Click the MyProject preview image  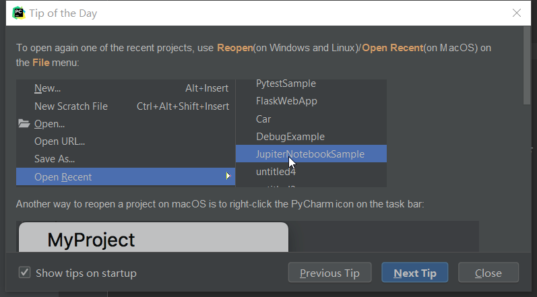pos(154,238)
